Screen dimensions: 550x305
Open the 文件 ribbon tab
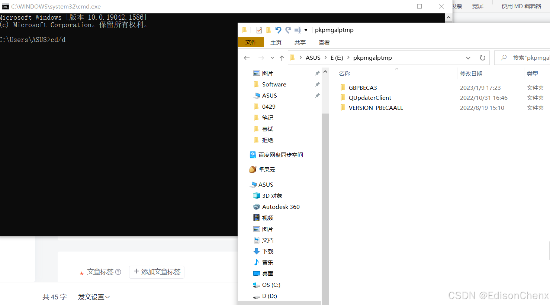(x=251, y=42)
